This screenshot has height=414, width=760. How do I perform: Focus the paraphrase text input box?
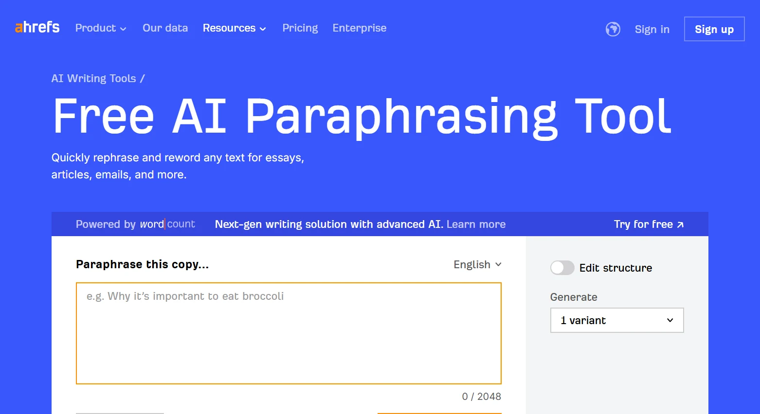click(289, 333)
